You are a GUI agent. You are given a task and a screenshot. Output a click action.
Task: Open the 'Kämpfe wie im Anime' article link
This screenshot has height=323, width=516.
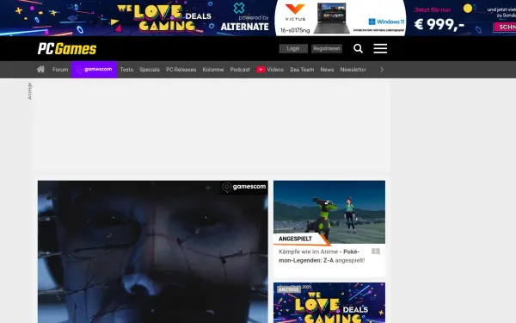pos(322,256)
